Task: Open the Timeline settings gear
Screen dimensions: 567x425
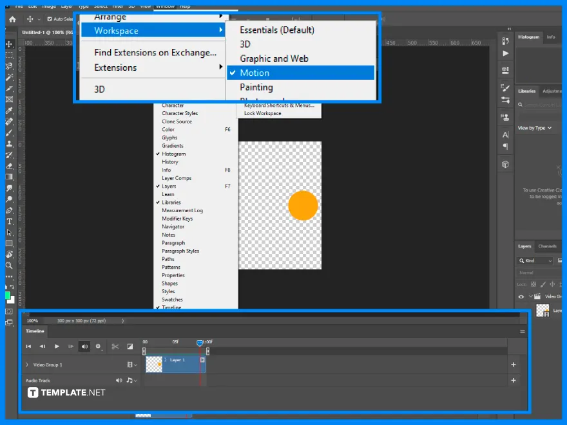Action: click(x=97, y=346)
